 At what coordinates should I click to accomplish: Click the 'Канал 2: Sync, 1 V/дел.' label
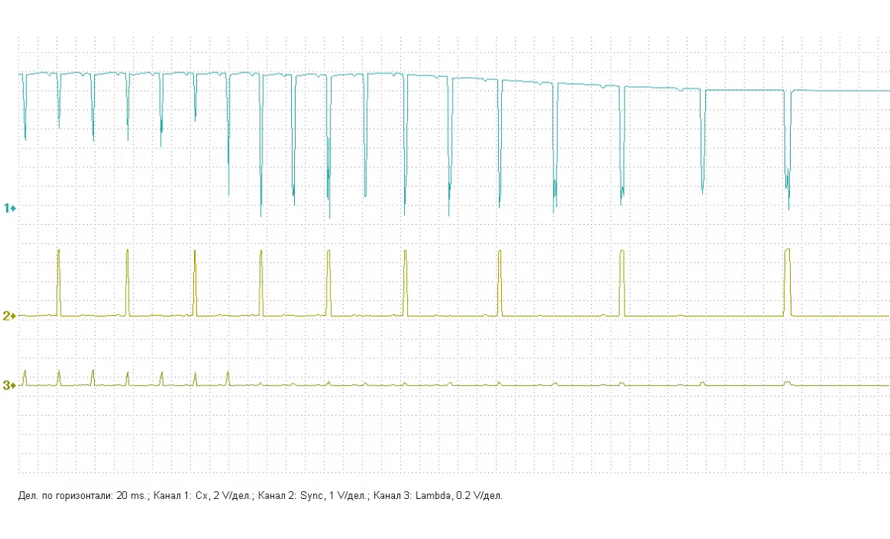[x=313, y=496]
